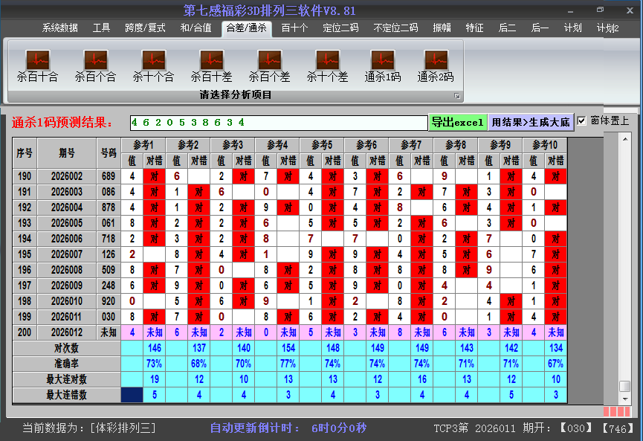The height and width of the screenshot is (441, 643).
Task: Select the dark blue cell in 最大连错数 row
Action: [x=132, y=395]
